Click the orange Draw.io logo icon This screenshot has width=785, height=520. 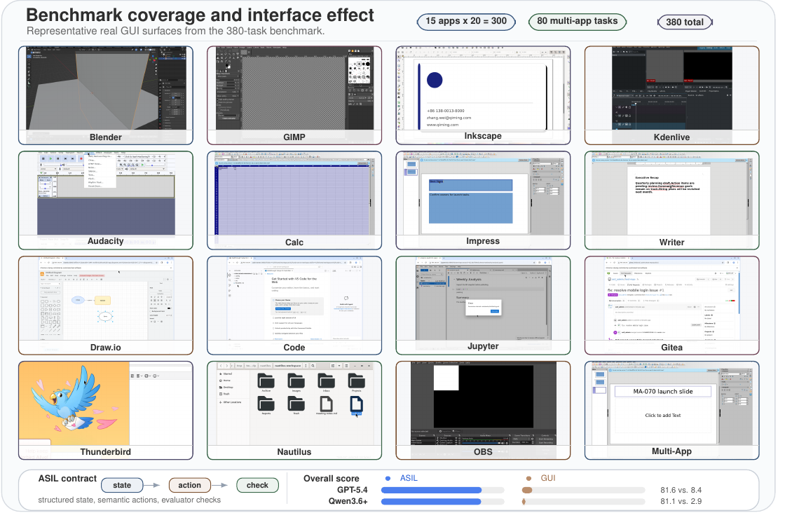(x=43, y=273)
